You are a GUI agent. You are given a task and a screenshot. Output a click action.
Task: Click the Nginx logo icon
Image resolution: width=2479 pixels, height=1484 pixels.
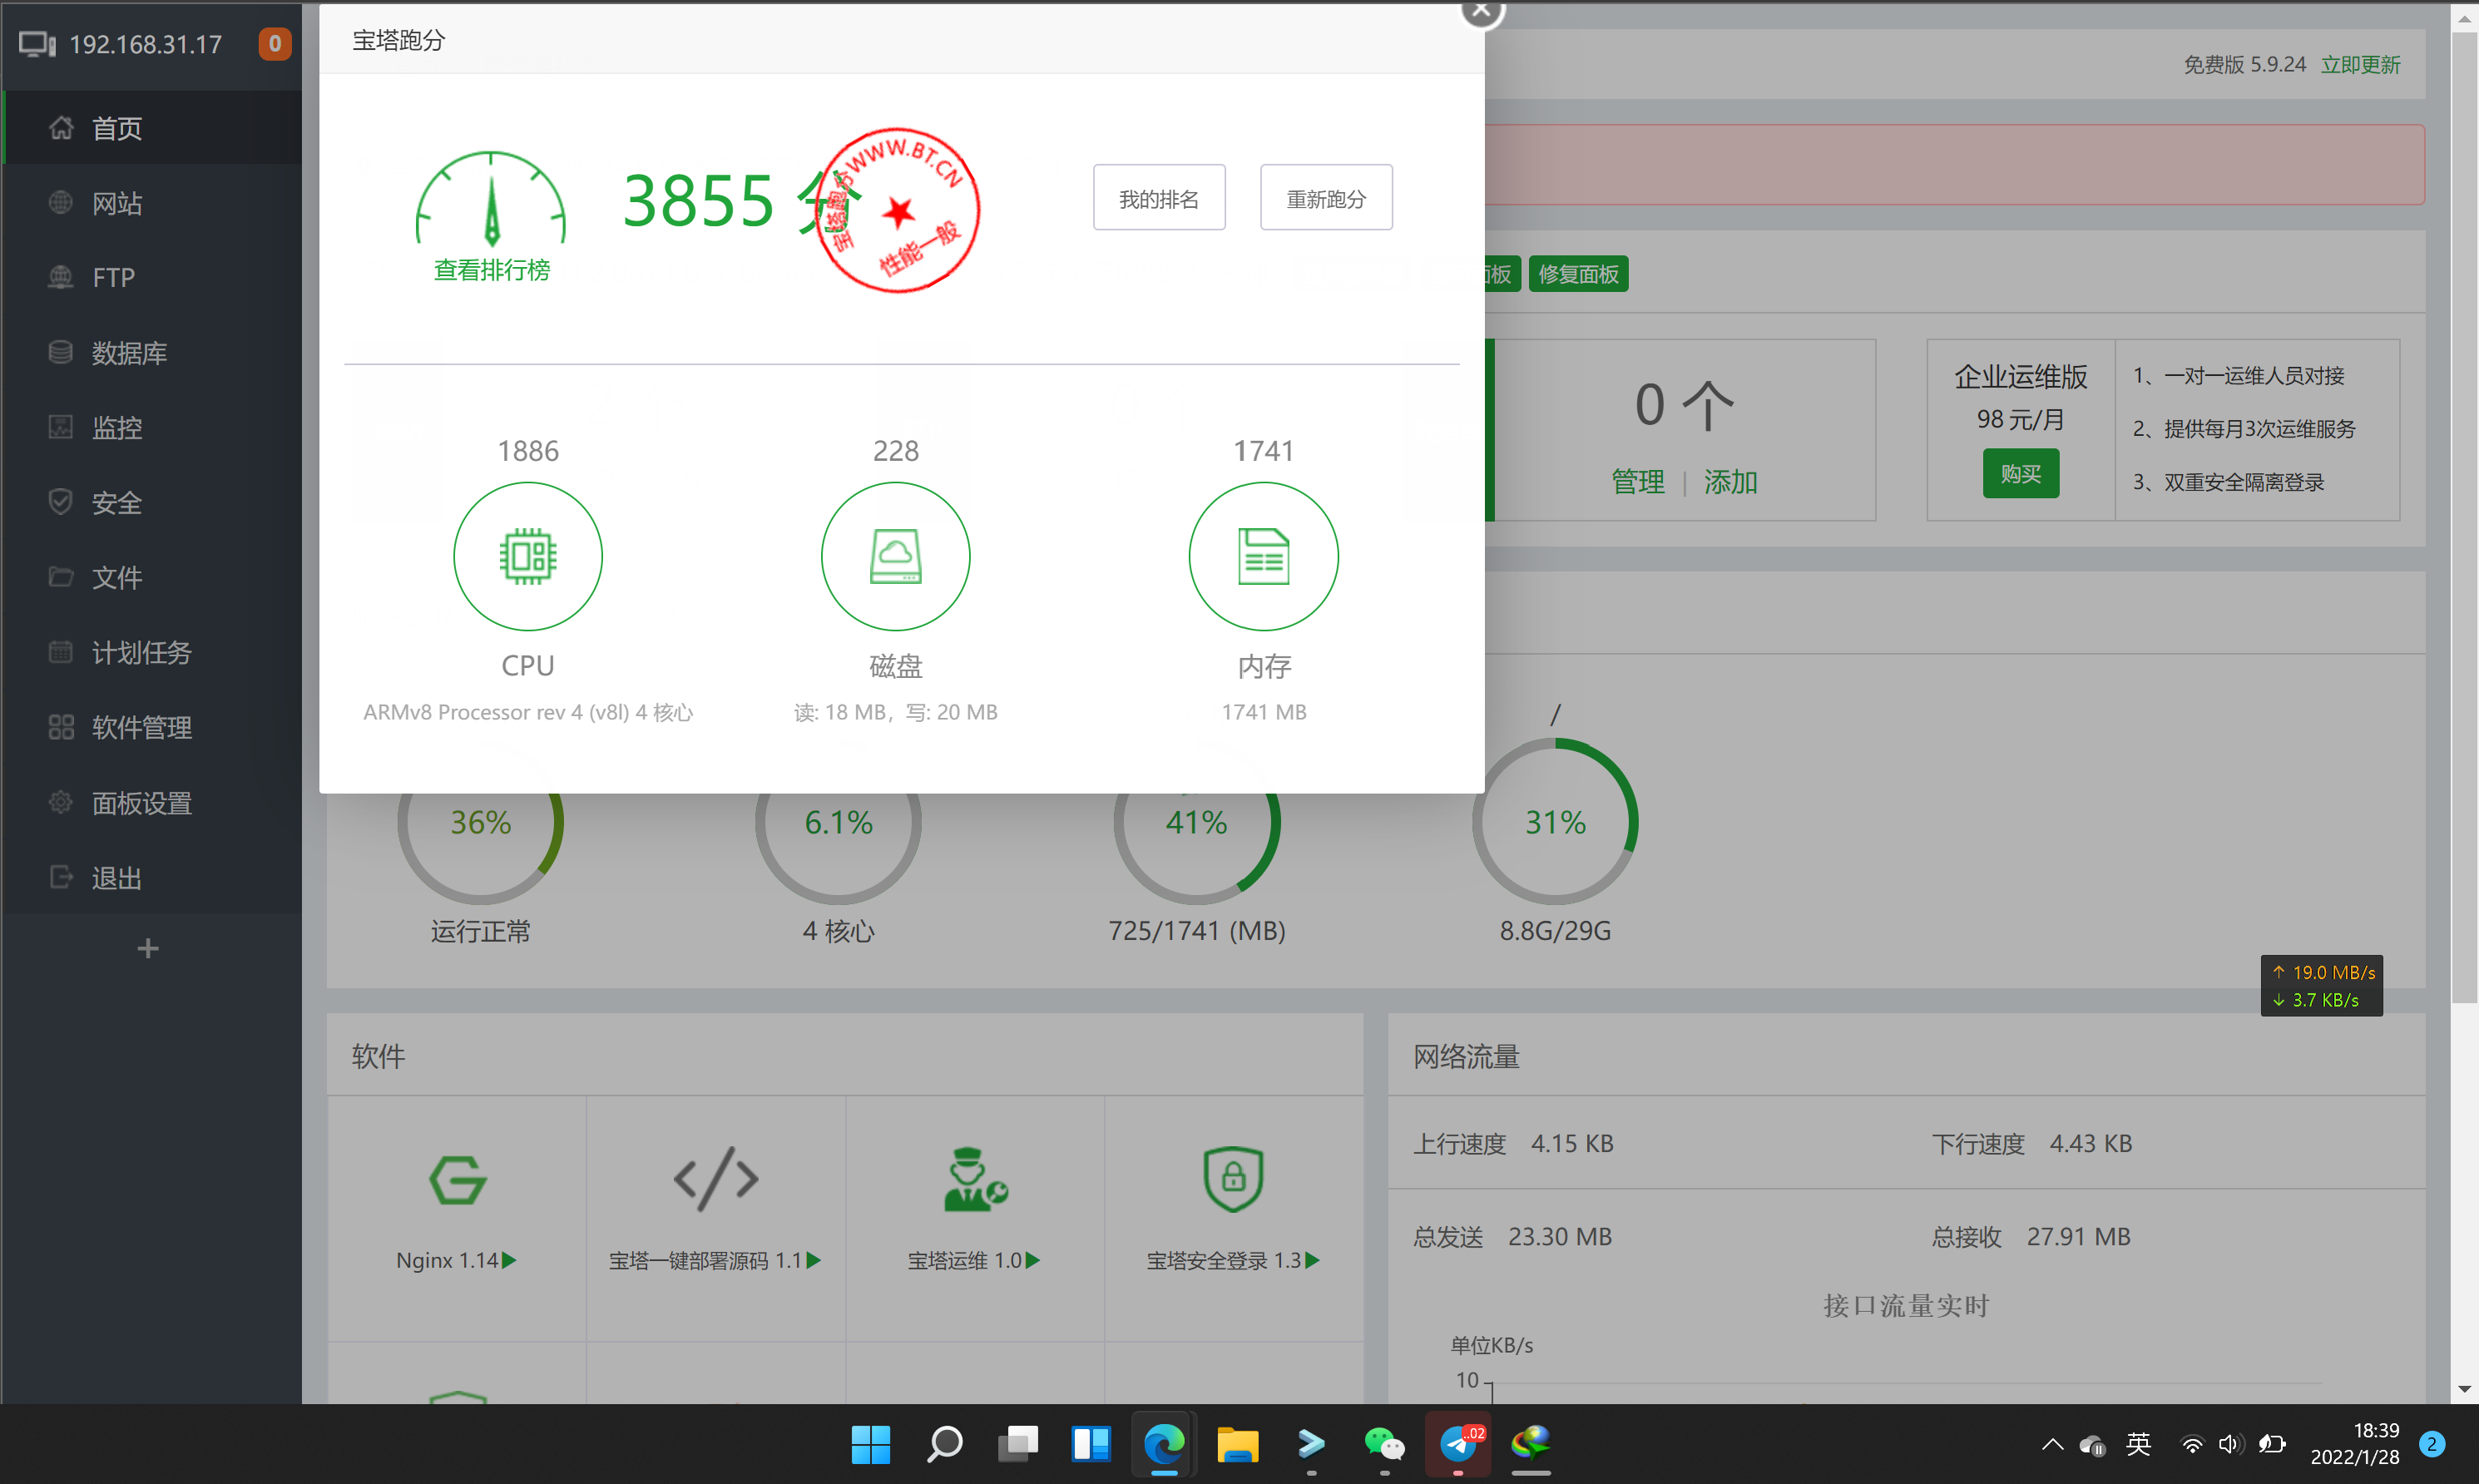[x=457, y=1180]
